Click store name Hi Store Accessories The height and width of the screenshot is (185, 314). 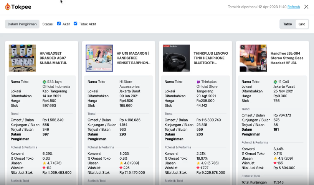coord(129,84)
